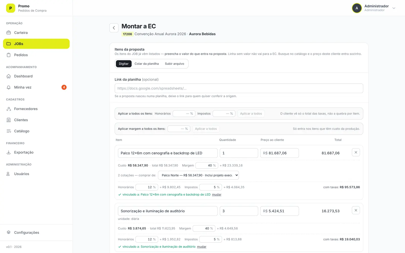
Task: Focus the global Impostos percent field
Action: (224, 114)
